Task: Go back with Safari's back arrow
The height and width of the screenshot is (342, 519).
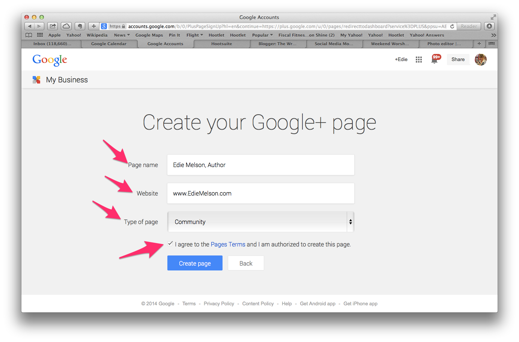Action: [30, 26]
